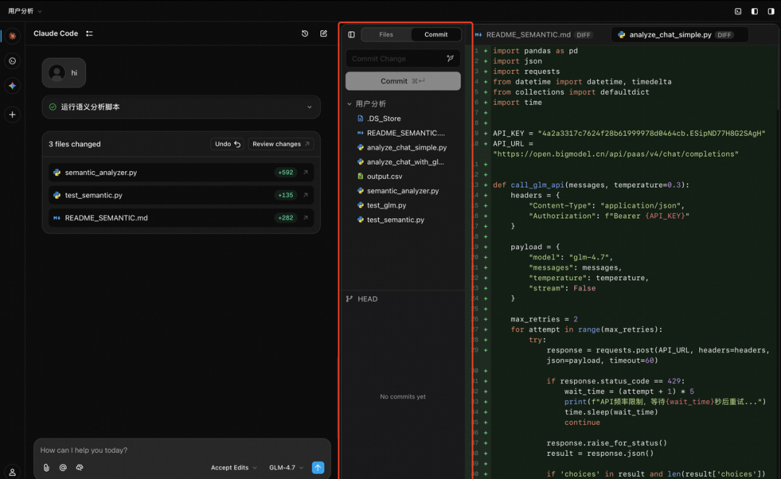Select analyze_chat_simple.py in file tree
Viewport: 781px width, 479px height.
[403, 147]
